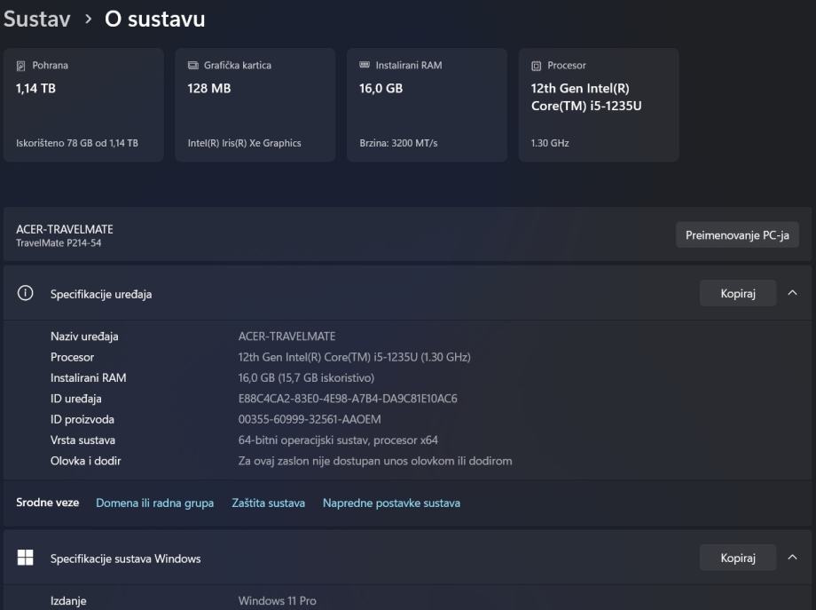Click the Windows logo icon
The width and height of the screenshot is (816, 610).
click(26, 558)
